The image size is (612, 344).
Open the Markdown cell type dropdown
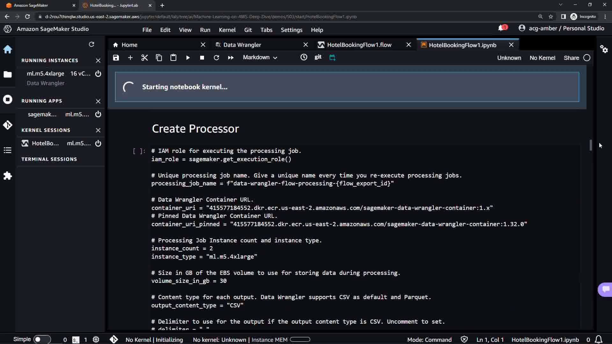(x=260, y=58)
